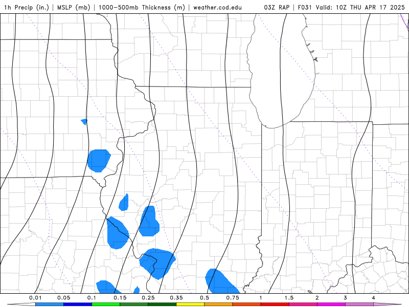Click the '0.1' colorbar label

(92, 298)
